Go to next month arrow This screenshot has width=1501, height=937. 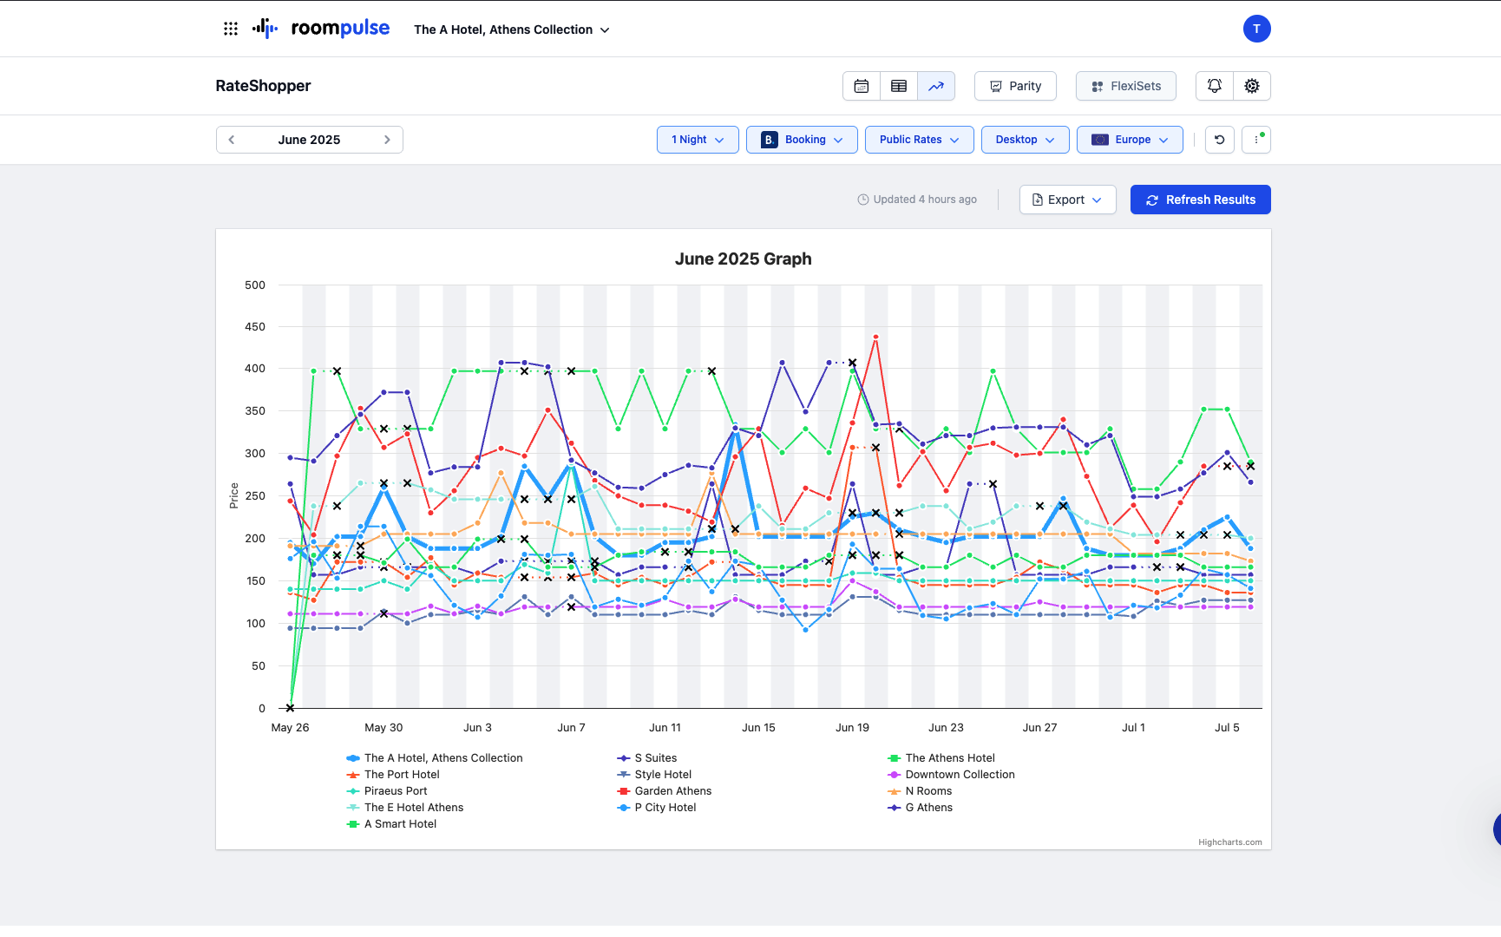point(387,140)
